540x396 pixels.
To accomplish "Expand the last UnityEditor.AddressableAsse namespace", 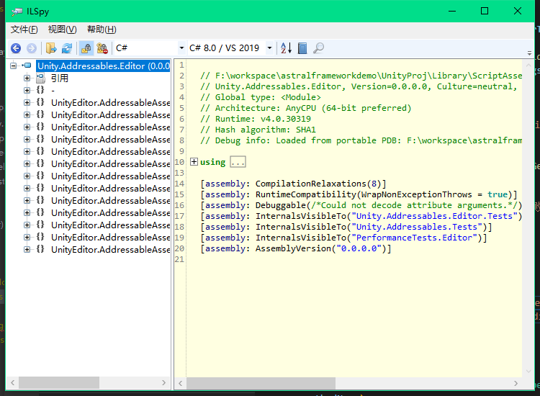I will click(27, 249).
